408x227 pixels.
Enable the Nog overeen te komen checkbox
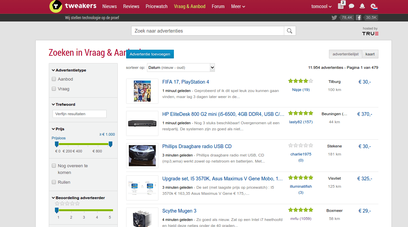click(54, 166)
